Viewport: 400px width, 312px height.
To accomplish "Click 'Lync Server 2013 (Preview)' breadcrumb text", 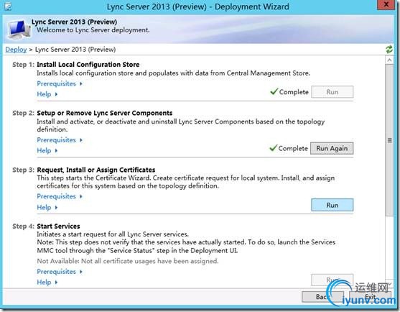I will coord(75,50).
